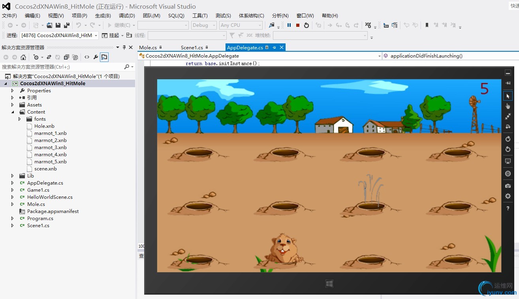The width and height of the screenshot is (519, 299).
Task: Open the 调试(D) menu
Action: (127, 16)
